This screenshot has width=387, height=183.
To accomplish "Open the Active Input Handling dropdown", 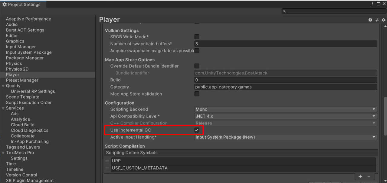I will [285, 137].
